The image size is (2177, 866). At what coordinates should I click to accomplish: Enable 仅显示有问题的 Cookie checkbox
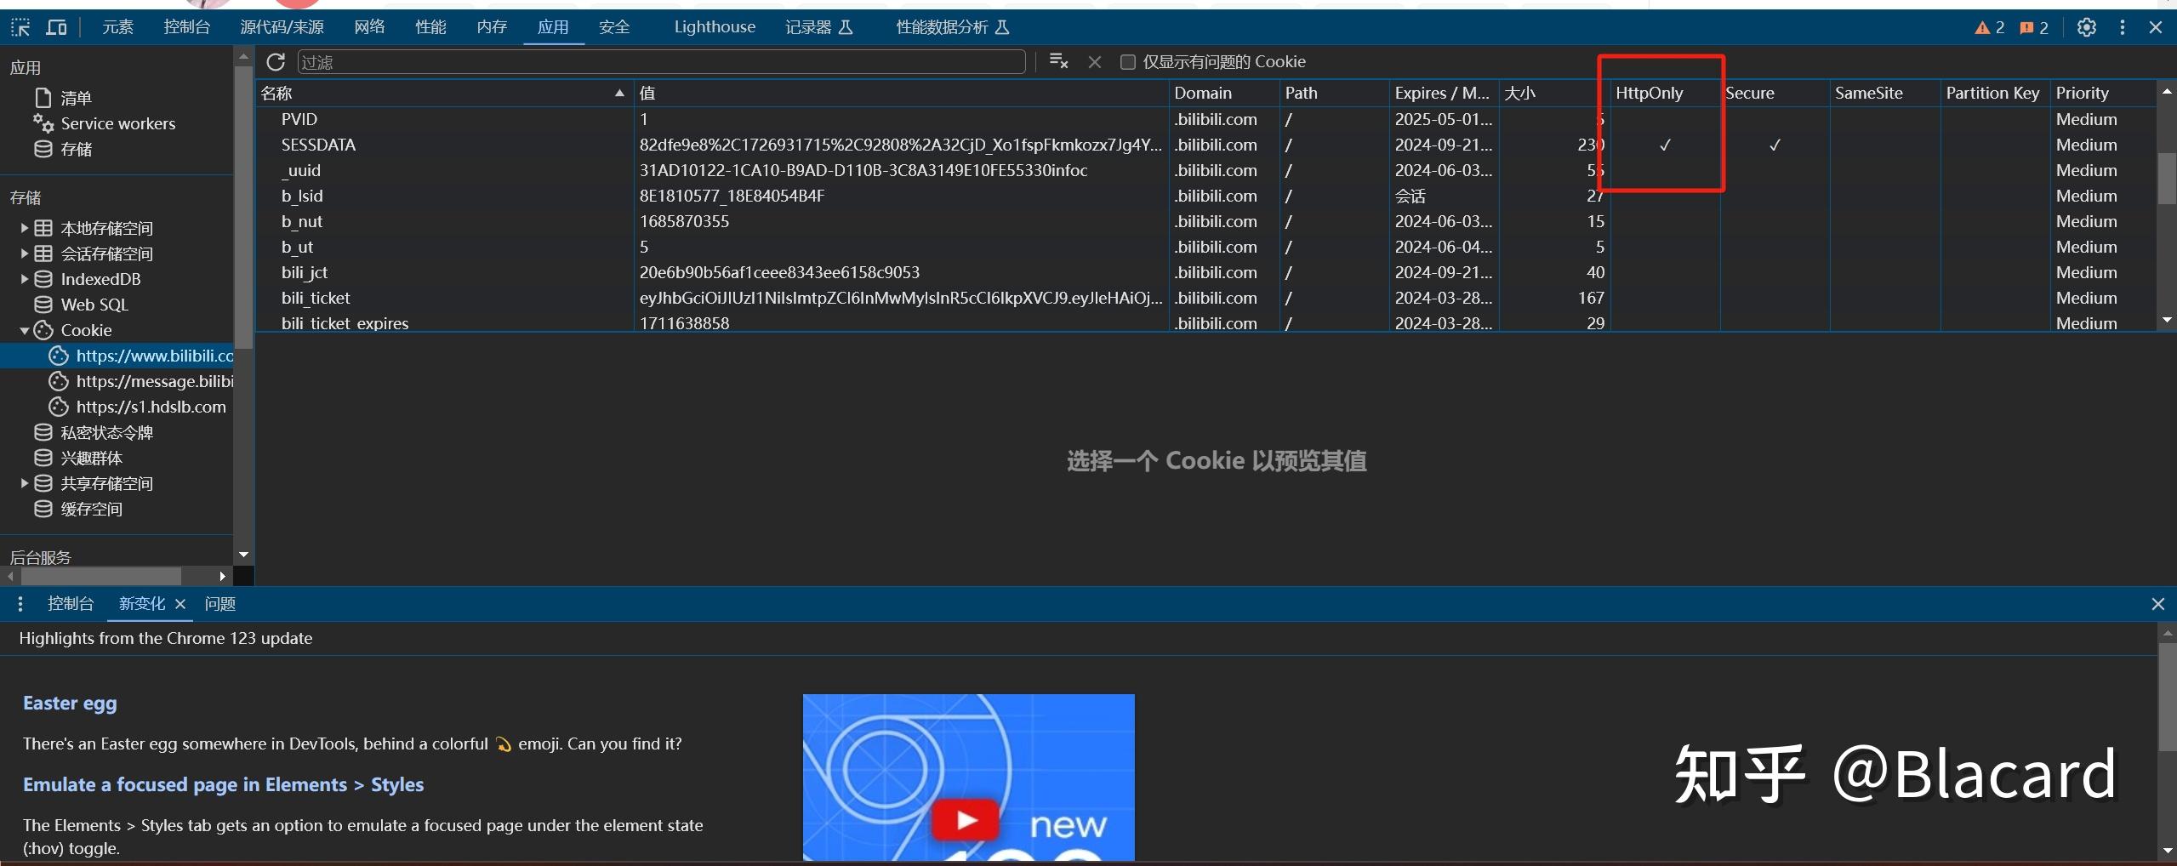coord(1127,62)
